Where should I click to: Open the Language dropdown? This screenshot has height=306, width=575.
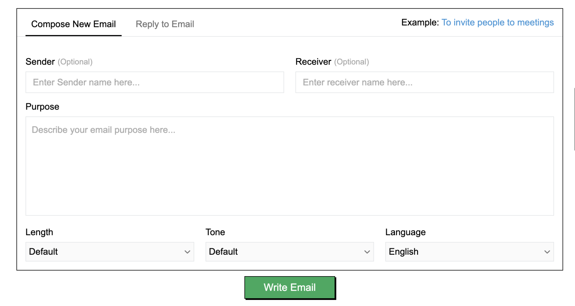(x=469, y=252)
